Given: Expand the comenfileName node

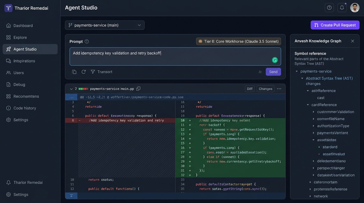Looking at the screenshot, I should click(x=313, y=119).
